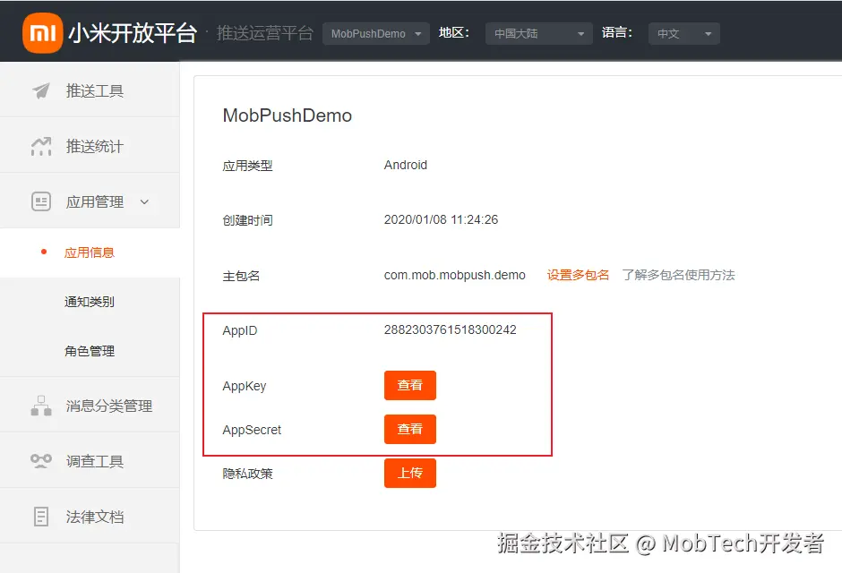The height and width of the screenshot is (573, 842).
Task: Open the 推送工具 menu
Action: [90, 90]
